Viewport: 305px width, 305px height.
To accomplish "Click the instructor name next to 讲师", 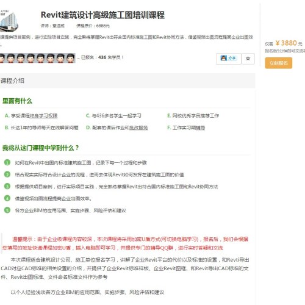I will point(59,26).
